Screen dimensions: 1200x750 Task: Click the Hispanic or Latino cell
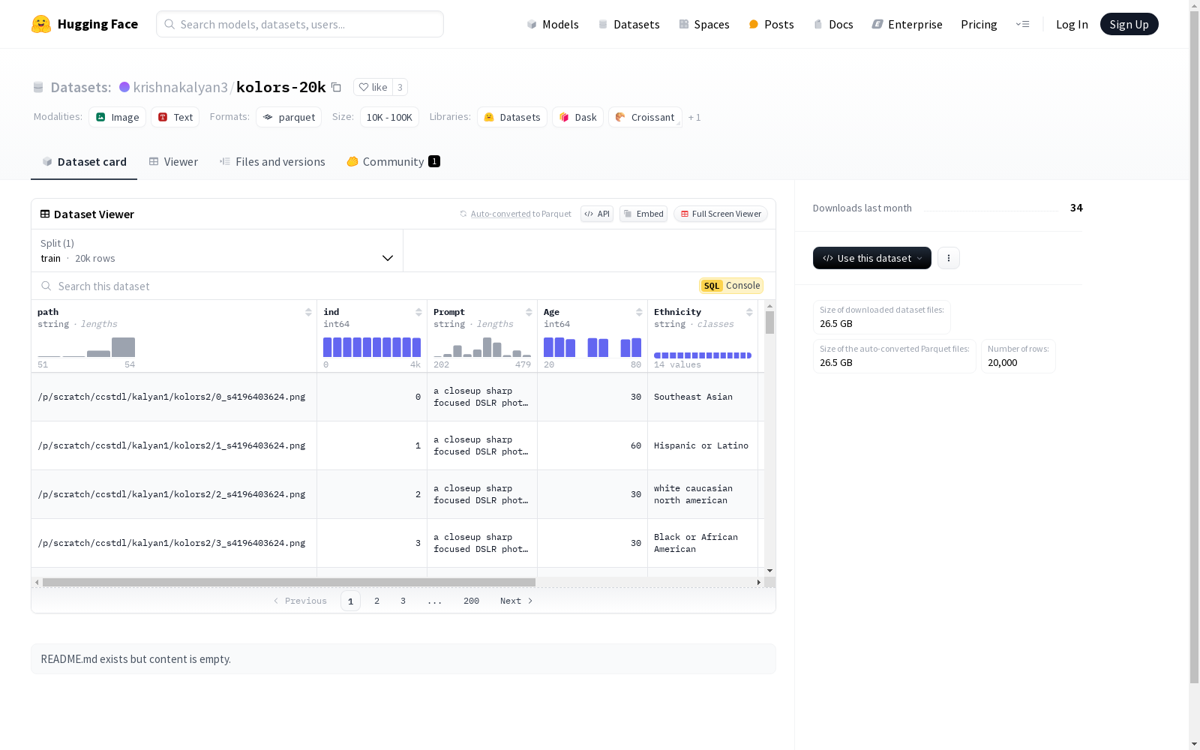tap(701, 445)
